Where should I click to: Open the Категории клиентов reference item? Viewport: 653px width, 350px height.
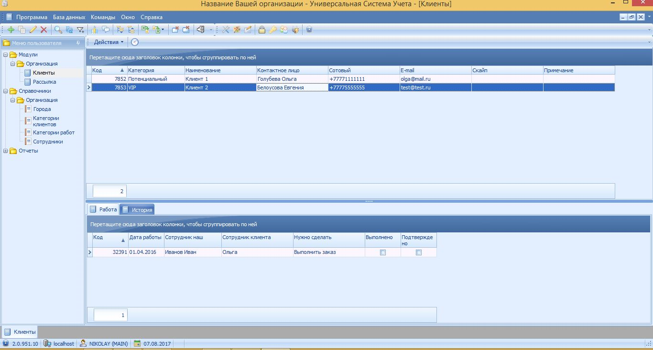pyautogui.click(x=46, y=121)
